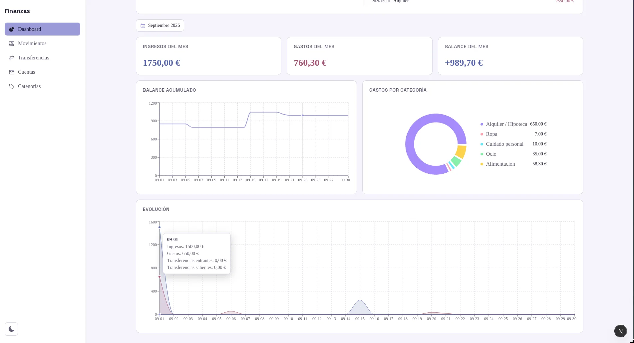Click the 09-23 marker on balance chart
634x343 pixels.
pyautogui.click(x=303, y=116)
